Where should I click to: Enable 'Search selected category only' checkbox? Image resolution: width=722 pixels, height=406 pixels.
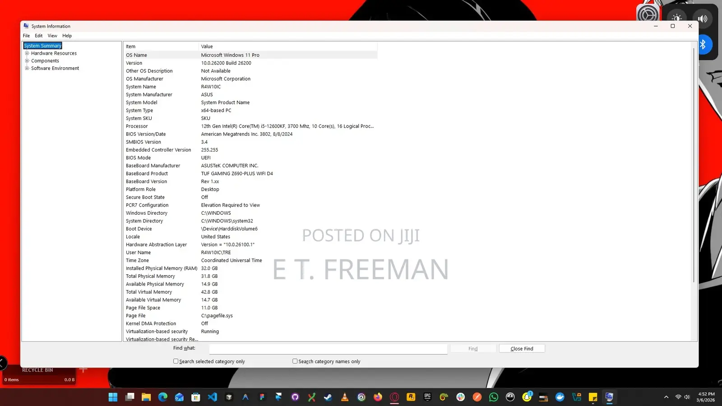176,361
